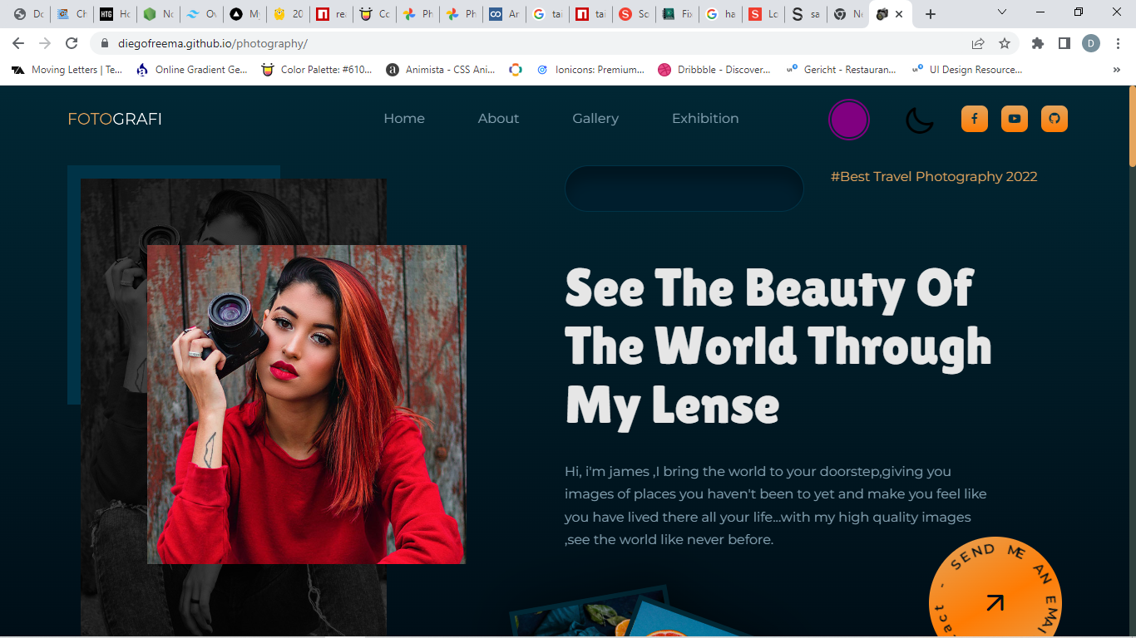Switch to the Chrome-icon 'Nc' tab

(850, 14)
